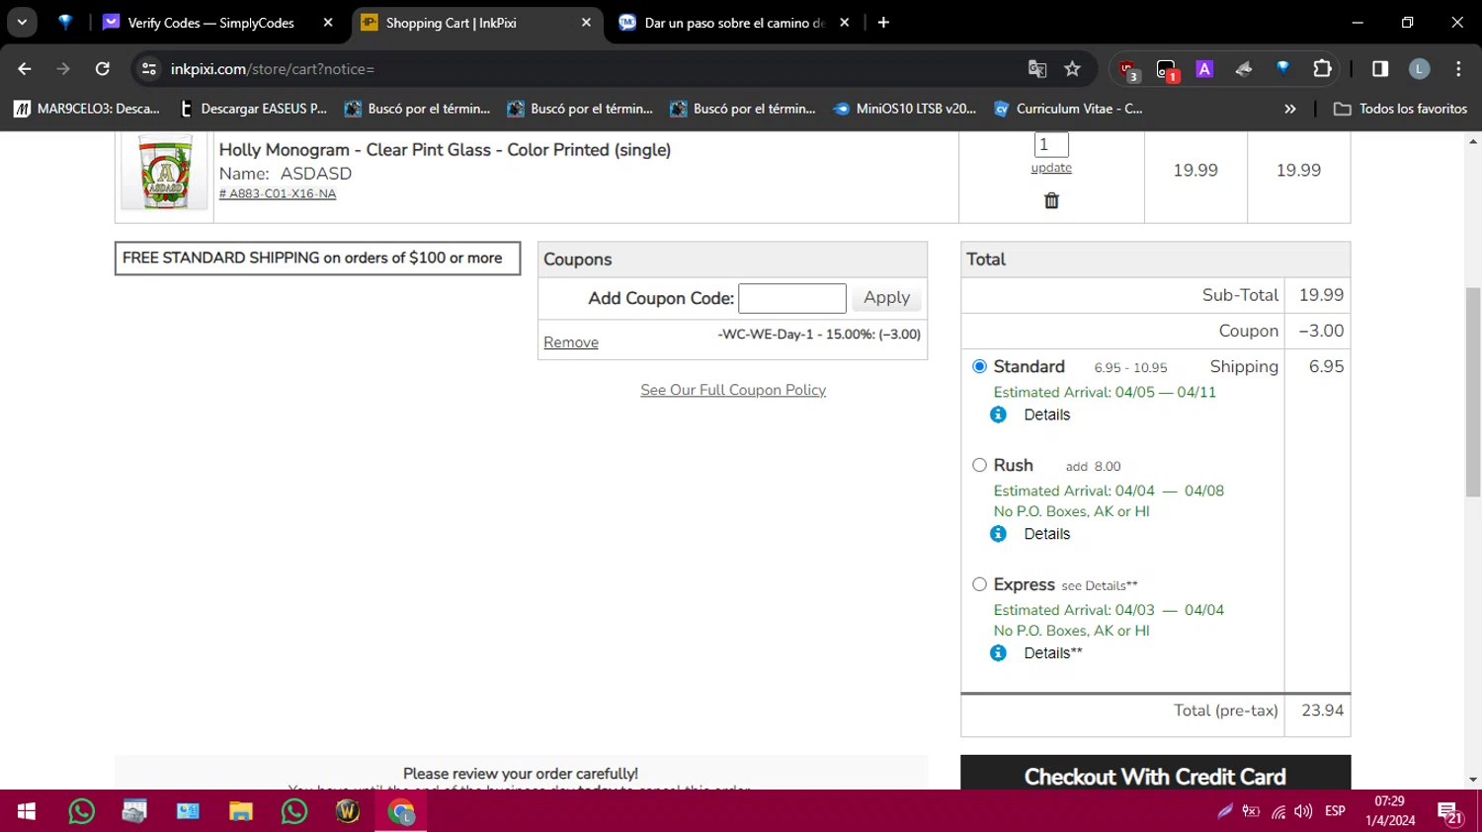Click the browser Back arrow

tap(25, 69)
